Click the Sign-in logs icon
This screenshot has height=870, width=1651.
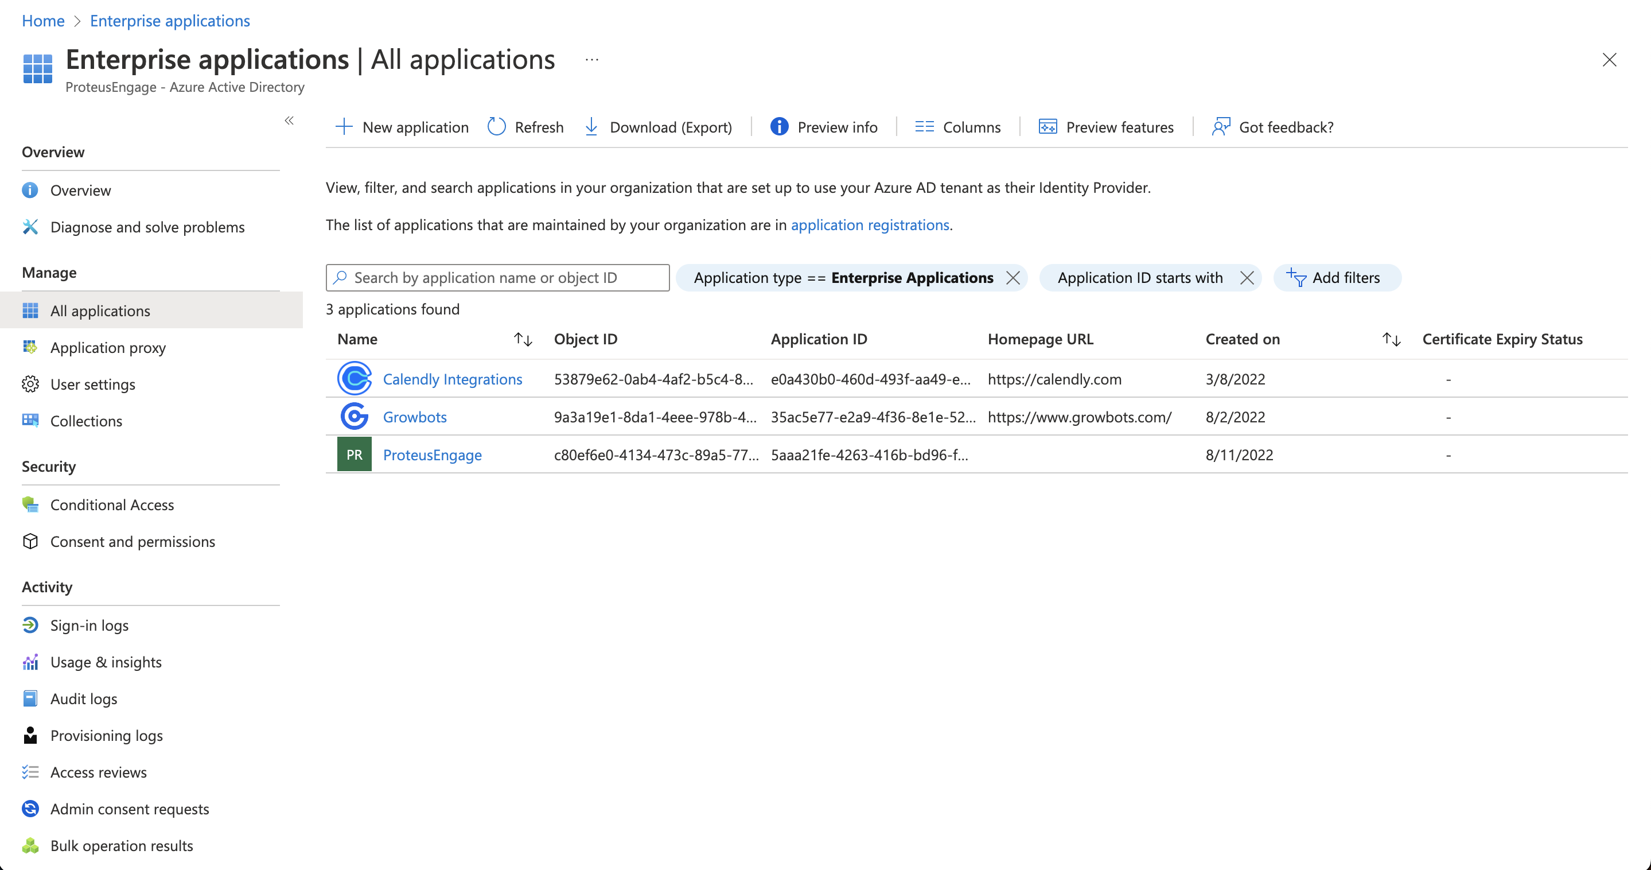(x=30, y=624)
